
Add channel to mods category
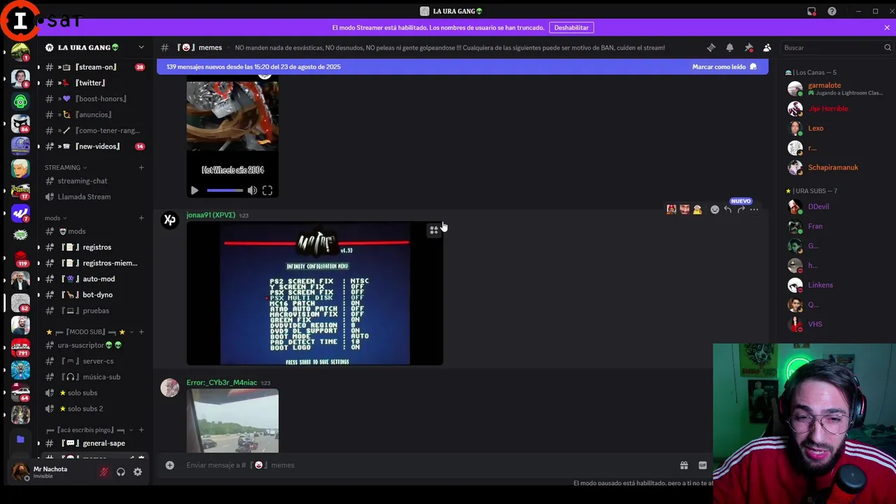(141, 218)
